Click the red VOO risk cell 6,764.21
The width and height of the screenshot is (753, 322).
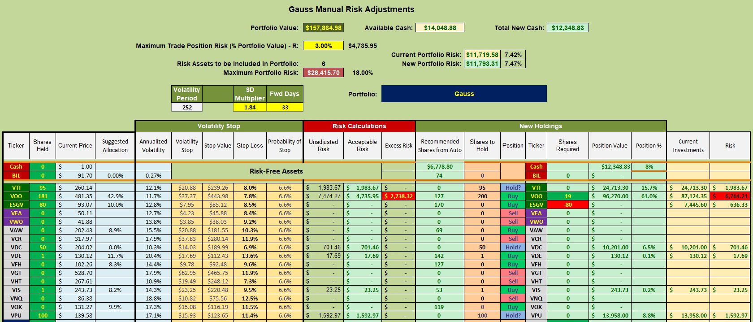point(730,196)
